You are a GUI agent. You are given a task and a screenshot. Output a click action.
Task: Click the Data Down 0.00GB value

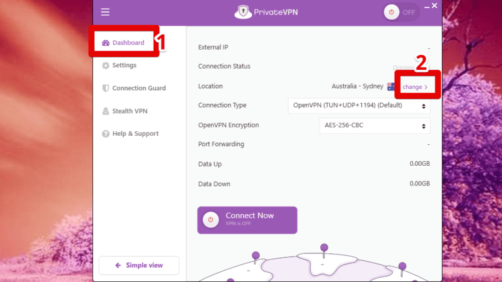[420, 183]
